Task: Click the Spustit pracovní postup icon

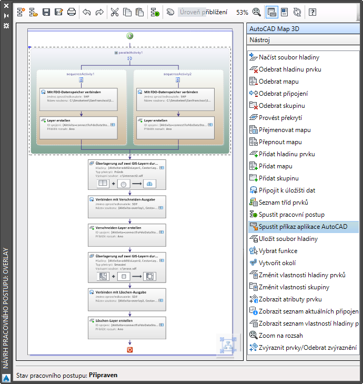Action: 253,214
